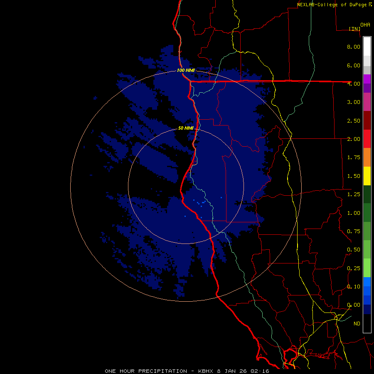Pick the pink legend swatch near 3.00
The height and width of the screenshot is (374, 374).
(367, 102)
